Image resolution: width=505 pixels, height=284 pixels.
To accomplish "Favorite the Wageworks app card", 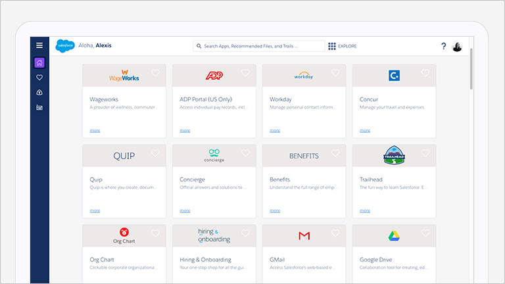I will pos(156,73).
